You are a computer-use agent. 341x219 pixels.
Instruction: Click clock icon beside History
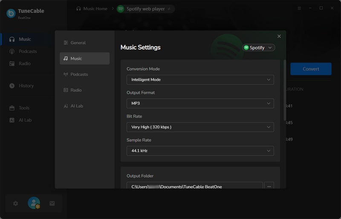pyautogui.click(x=12, y=86)
